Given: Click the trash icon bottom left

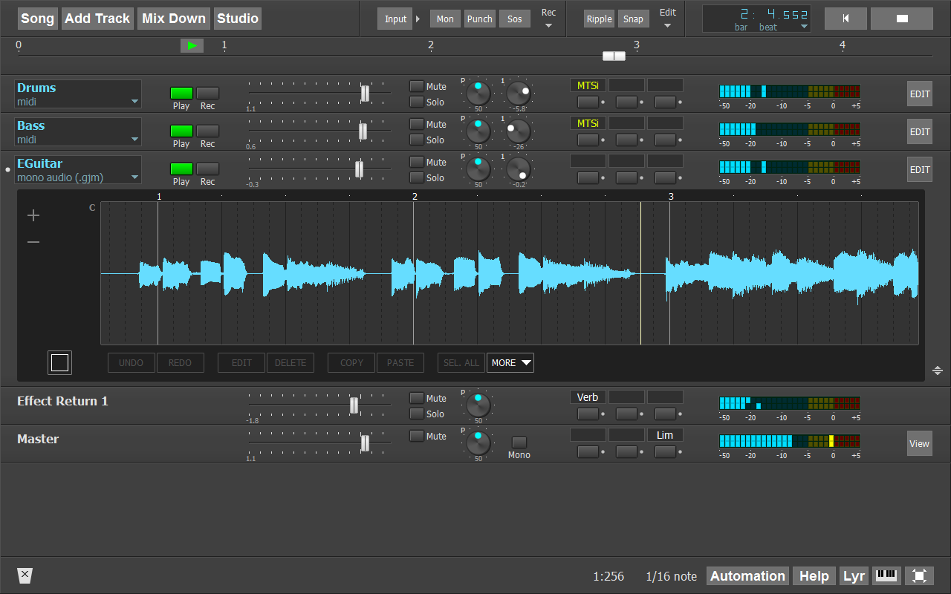Looking at the screenshot, I should click(25, 575).
